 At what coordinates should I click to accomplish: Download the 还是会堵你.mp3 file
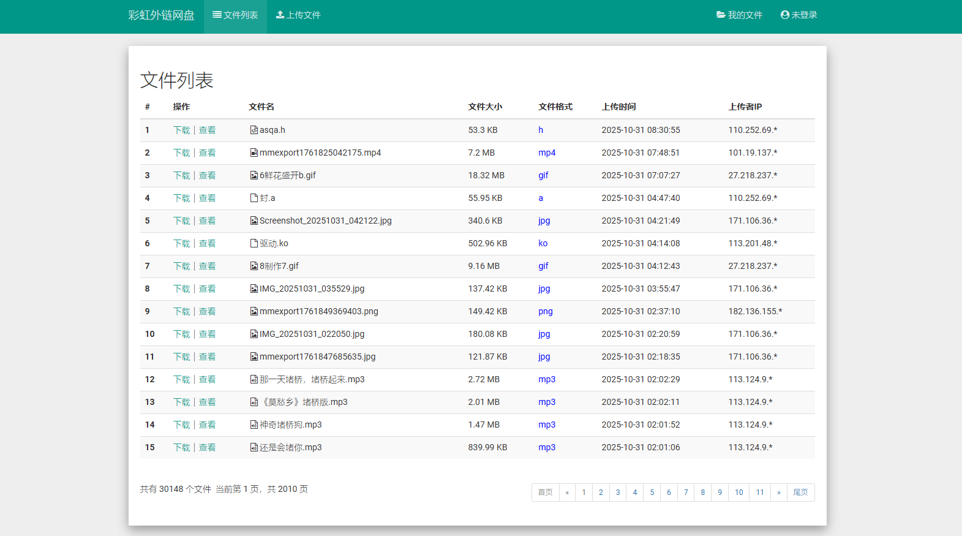coord(181,447)
